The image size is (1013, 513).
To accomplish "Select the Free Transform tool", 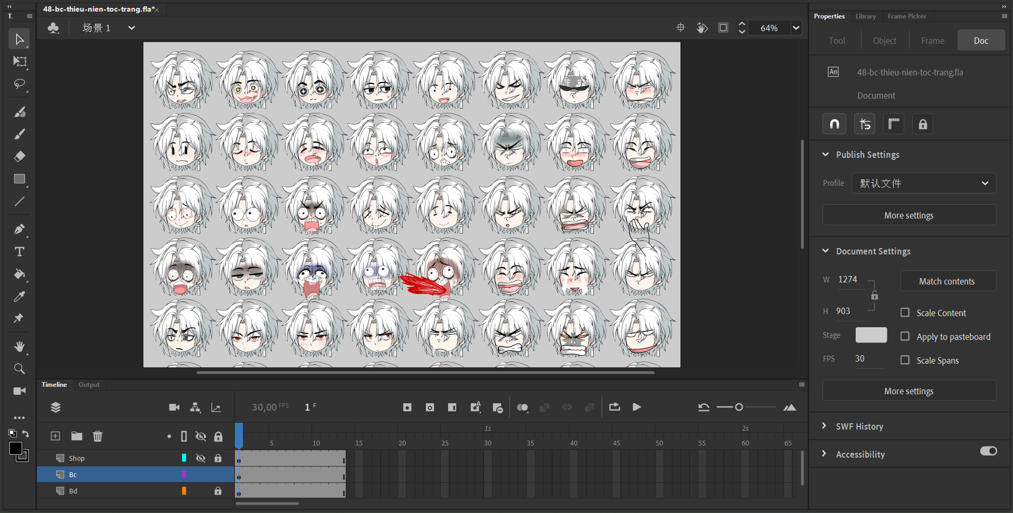I will (x=20, y=62).
